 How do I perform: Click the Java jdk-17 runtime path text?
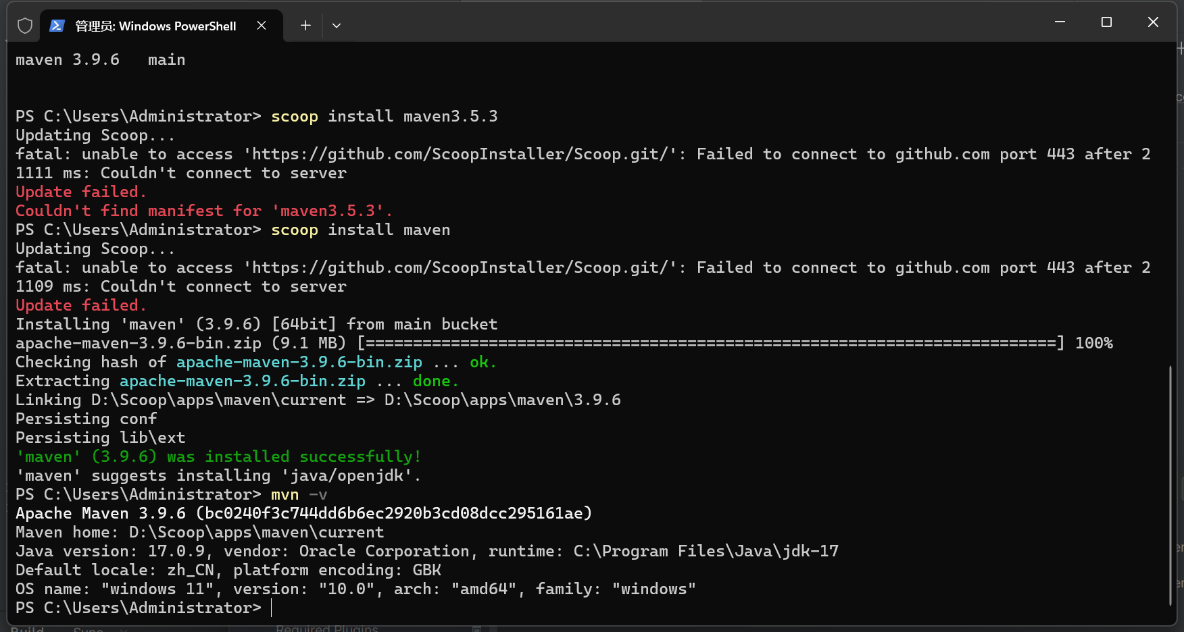(x=706, y=551)
